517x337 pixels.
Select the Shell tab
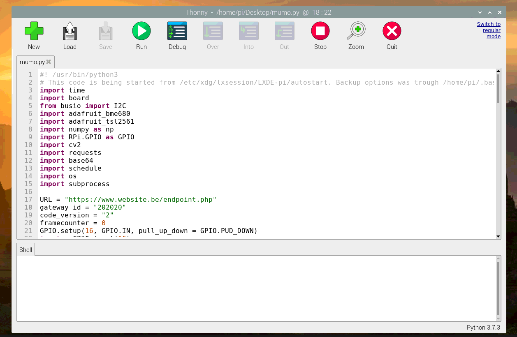(x=26, y=250)
